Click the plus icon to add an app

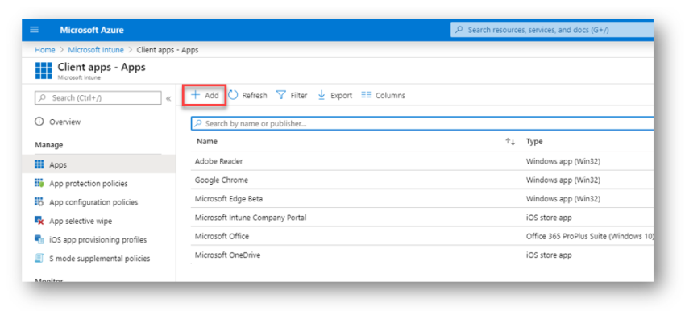pyautogui.click(x=196, y=95)
